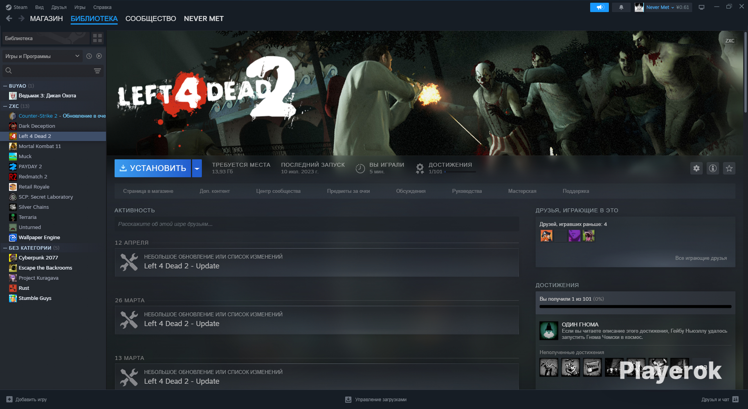Select Ведьмак 3: Дикая Охота in library
The height and width of the screenshot is (409, 748).
coord(53,96)
